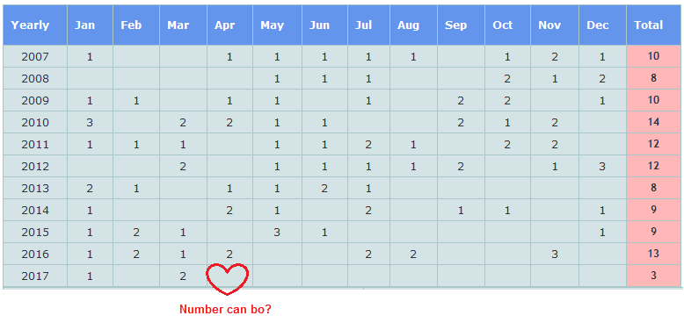Click the Jan 2010 cell showing 3
This screenshot has width=684, height=330.
[x=90, y=122]
